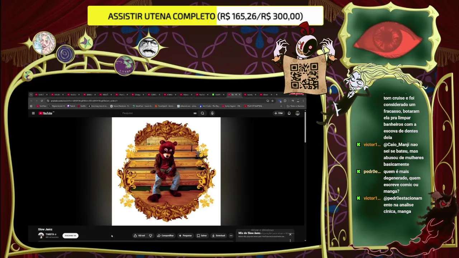
Task: Open the YouTube hamburger guide menu
Action: pyautogui.click(x=33, y=113)
